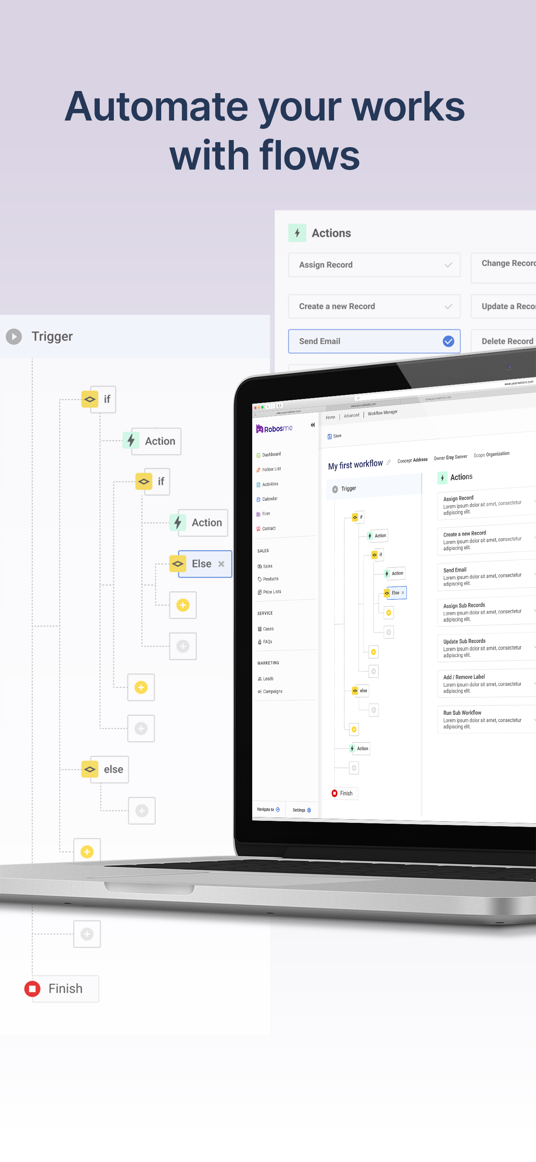Click the gray plus button under the large else node
This screenshot has width=536, height=1162.
point(142,810)
